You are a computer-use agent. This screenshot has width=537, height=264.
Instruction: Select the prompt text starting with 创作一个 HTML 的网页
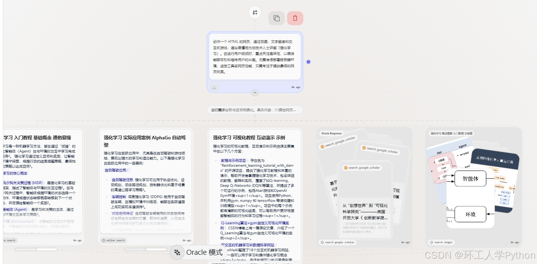pos(253,56)
